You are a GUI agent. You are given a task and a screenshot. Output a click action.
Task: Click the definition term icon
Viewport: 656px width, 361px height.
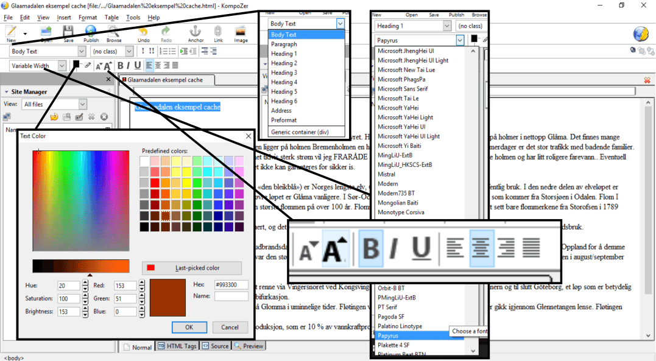(x=205, y=52)
